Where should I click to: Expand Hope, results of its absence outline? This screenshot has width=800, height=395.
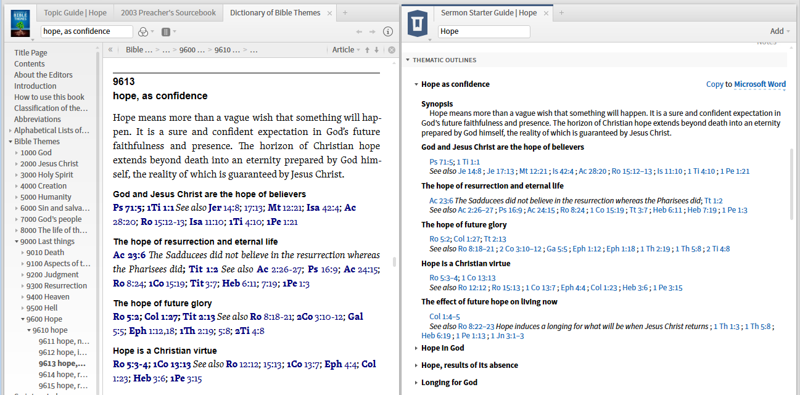coord(416,365)
